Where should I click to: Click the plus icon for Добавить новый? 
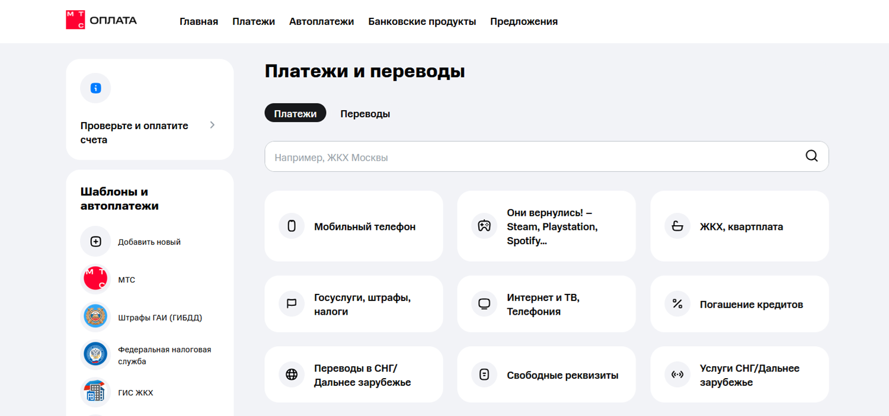pos(95,242)
